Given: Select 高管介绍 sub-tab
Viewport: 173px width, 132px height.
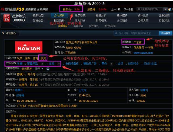Looking at the screenshot, I should pos(78,26).
